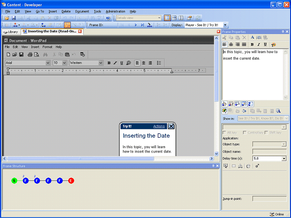Select the vertical split layout icon
This screenshot has height=218, width=291.
[x=181, y=18]
